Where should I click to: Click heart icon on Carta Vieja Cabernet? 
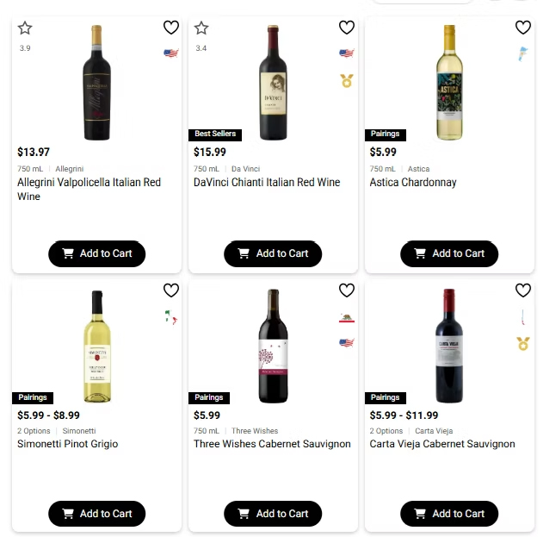(523, 290)
